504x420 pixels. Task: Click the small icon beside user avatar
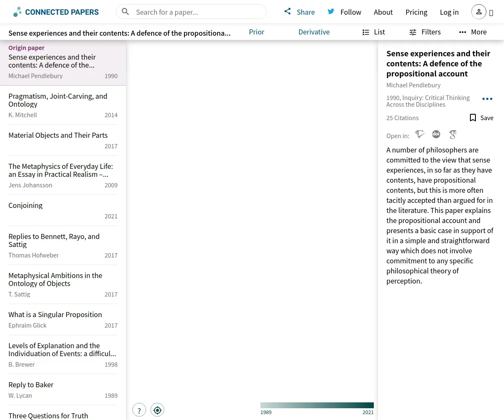(491, 13)
